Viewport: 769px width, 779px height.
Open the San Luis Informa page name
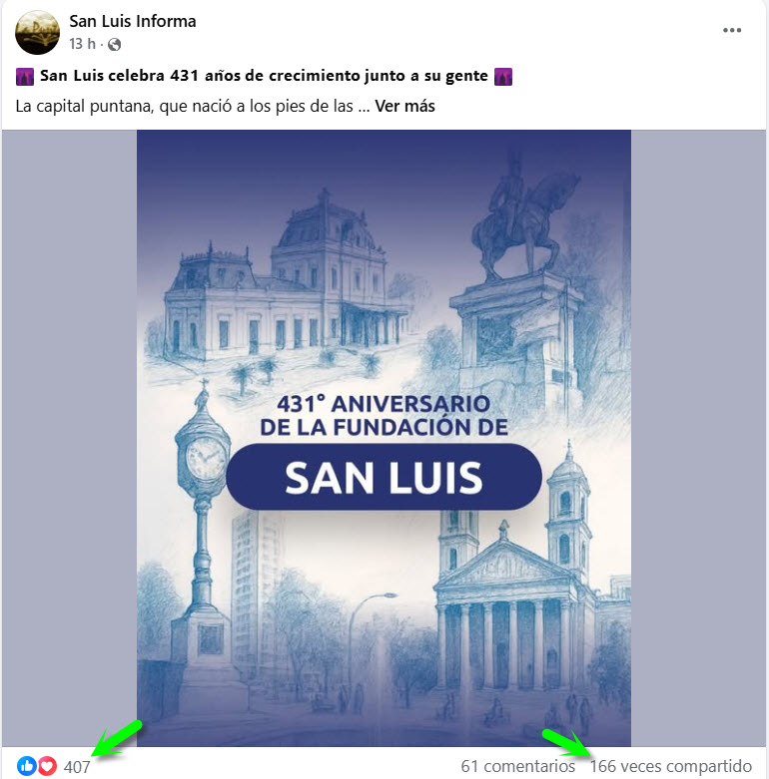(x=132, y=21)
